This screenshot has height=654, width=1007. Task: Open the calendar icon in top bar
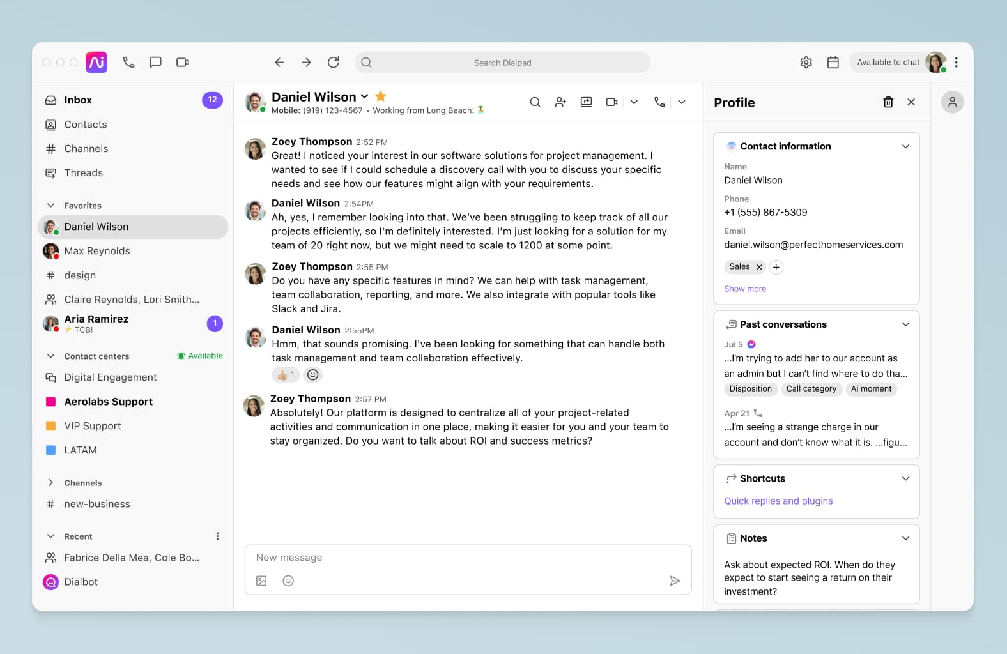(x=833, y=63)
